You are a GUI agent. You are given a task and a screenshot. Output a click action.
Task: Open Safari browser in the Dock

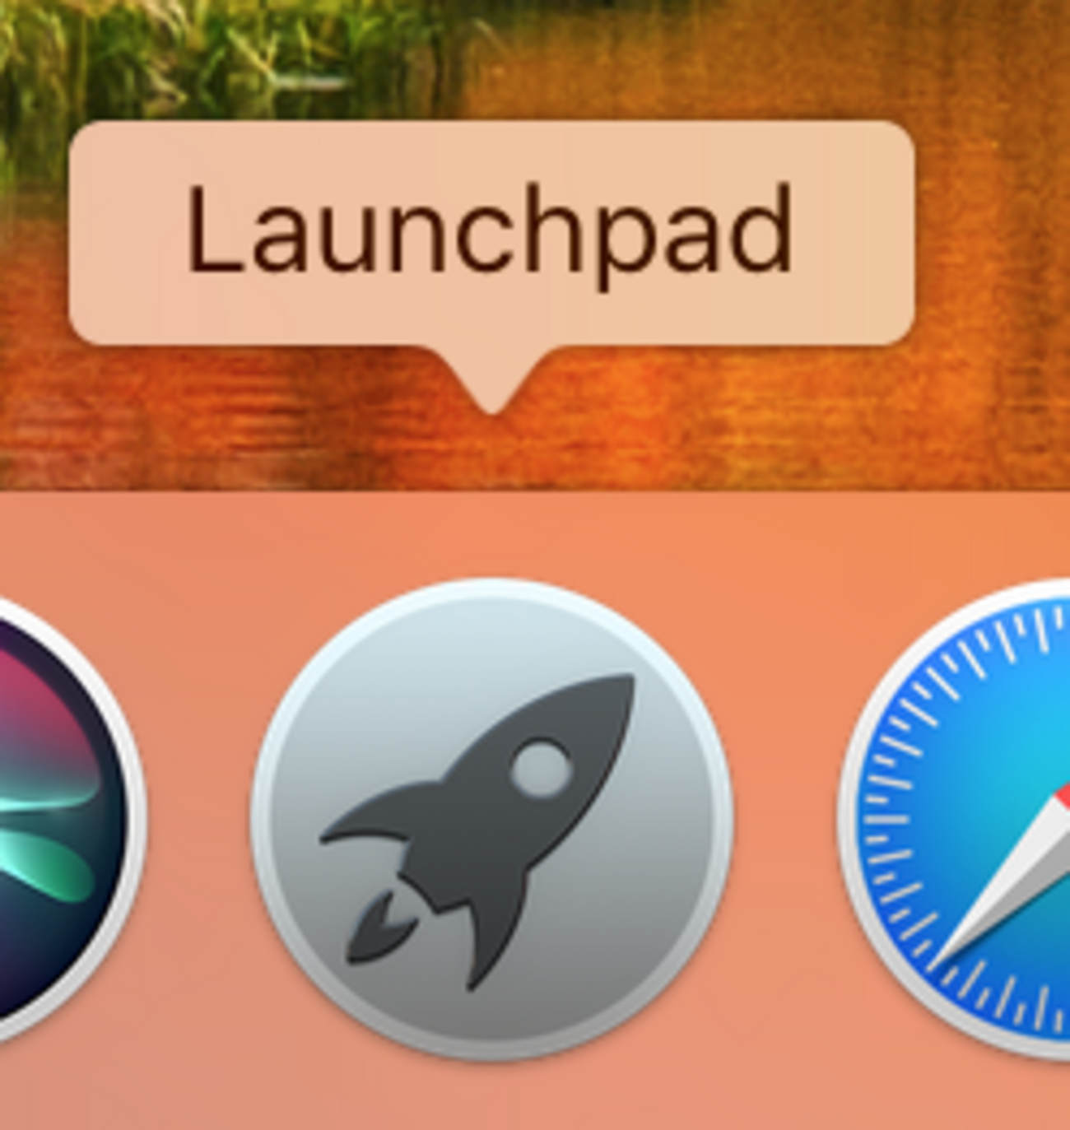pos(955,819)
